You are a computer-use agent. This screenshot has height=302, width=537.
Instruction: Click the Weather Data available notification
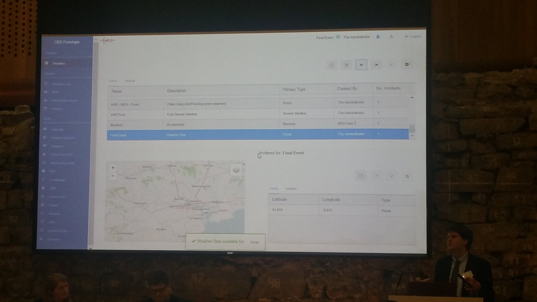[225, 242]
